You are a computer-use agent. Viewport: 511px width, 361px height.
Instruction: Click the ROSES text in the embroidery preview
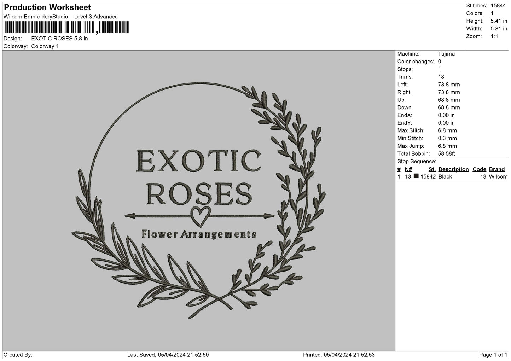pyautogui.click(x=199, y=194)
